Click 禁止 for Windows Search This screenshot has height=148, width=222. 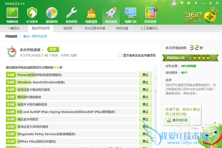tap(145, 82)
